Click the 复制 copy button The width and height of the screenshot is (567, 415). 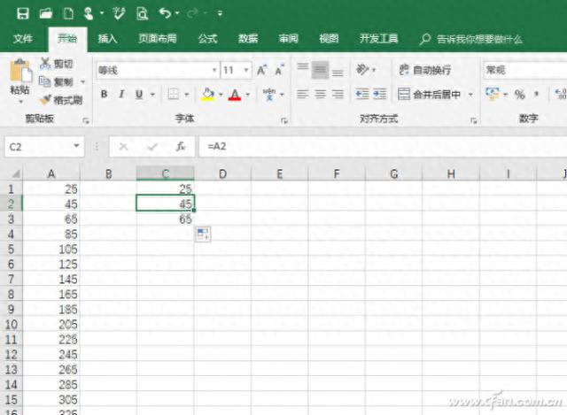[56, 82]
